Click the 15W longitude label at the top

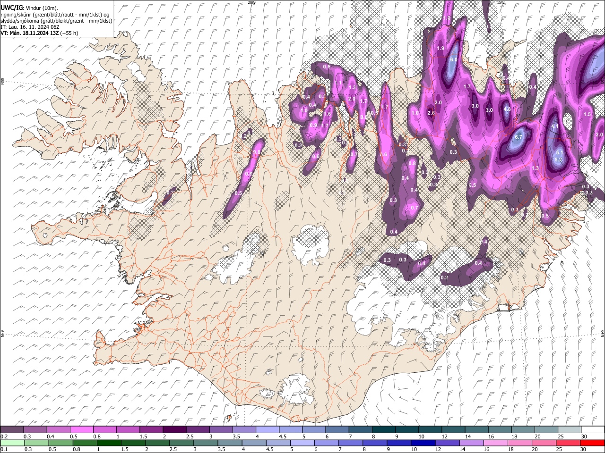500,2
